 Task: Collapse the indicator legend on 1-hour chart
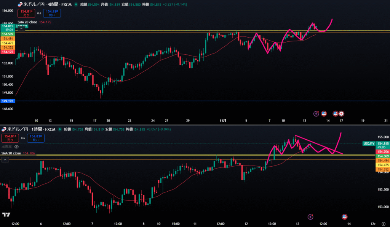(x=5, y=160)
